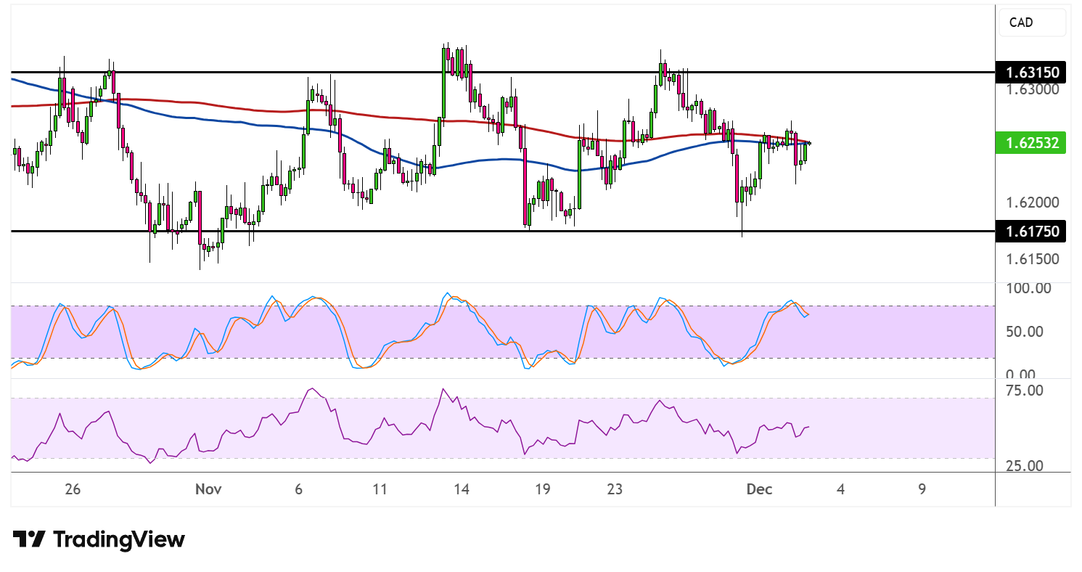Click the 26 date marker on time axis
1082x572 pixels.
pos(72,489)
